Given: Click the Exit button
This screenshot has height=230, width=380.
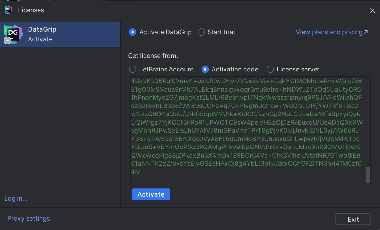Looking at the screenshot, I should tap(353, 219).
